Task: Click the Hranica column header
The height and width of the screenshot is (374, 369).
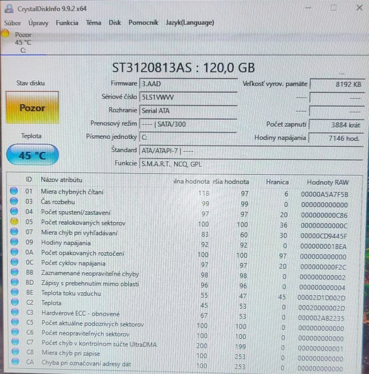Action: (x=277, y=182)
